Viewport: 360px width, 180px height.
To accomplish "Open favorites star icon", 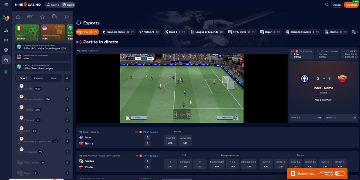I will click(x=42, y=17).
